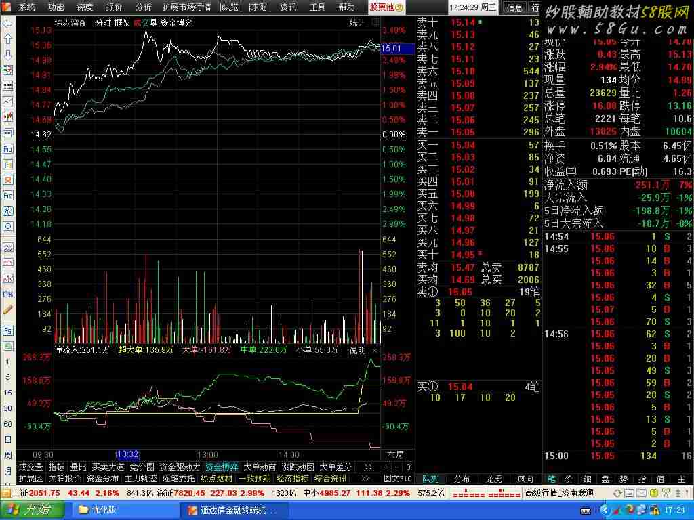This screenshot has height=520, width=694.
Task: Expand more info tabs after 综合资讯
Action: tap(365, 479)
